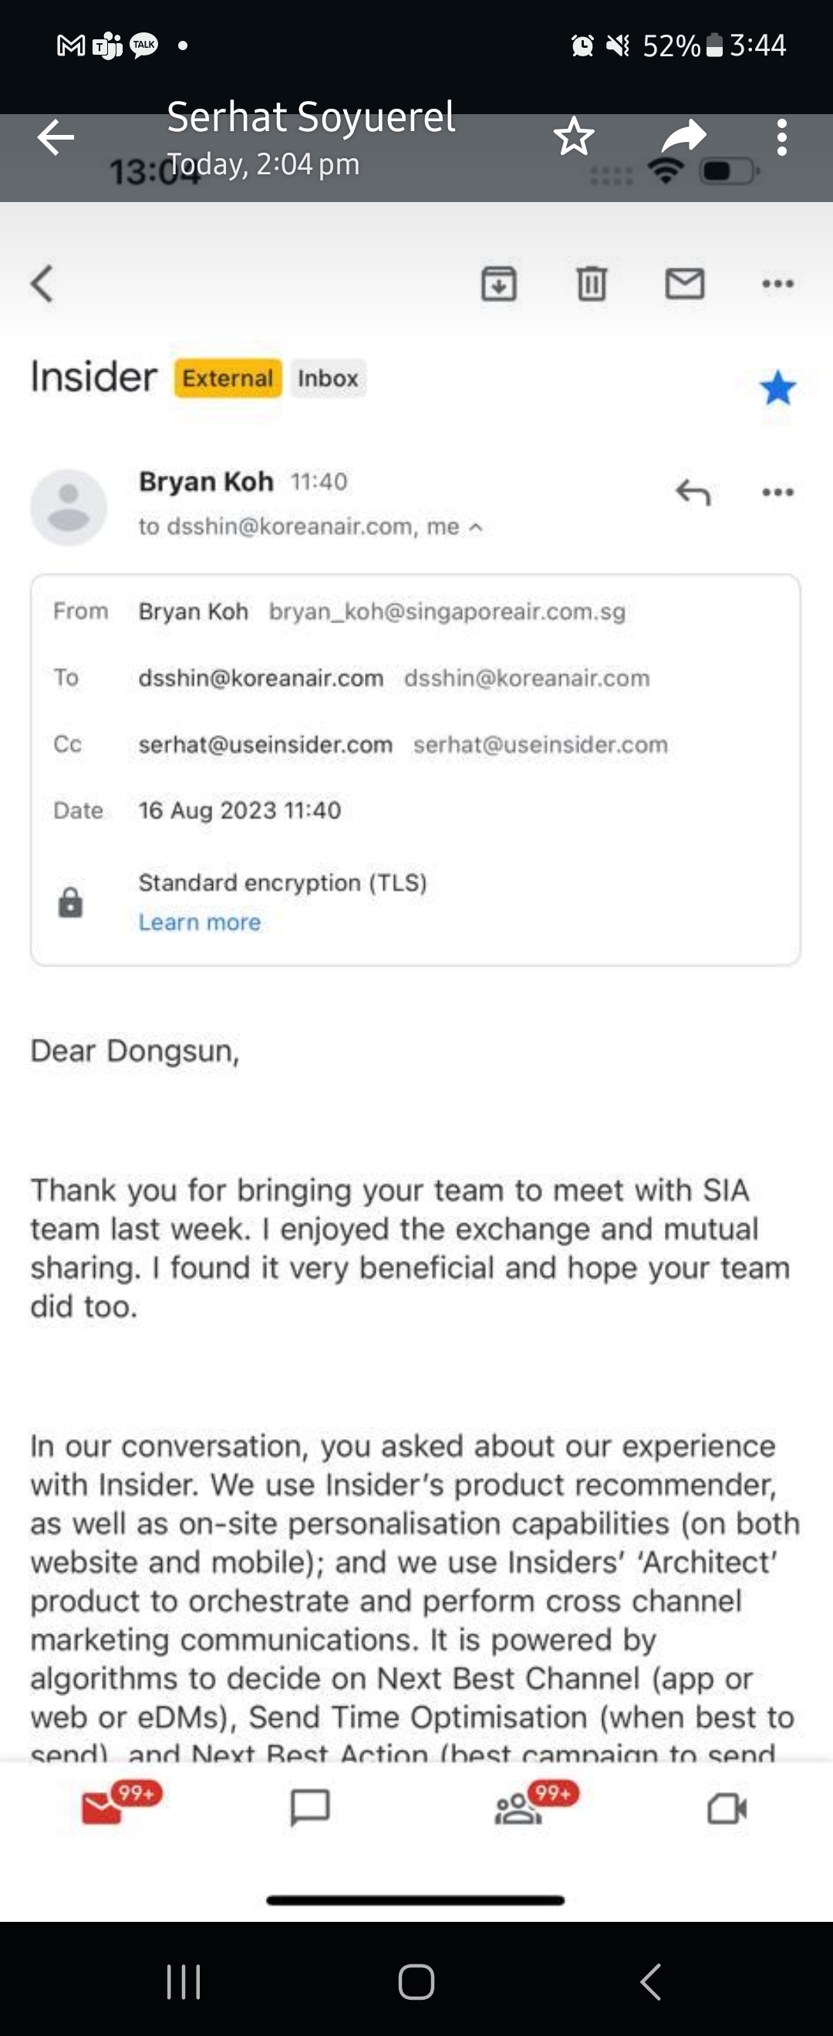Collapse the recipient details chevron
This screenshot has height=2036, width=833.
(476, 528)
